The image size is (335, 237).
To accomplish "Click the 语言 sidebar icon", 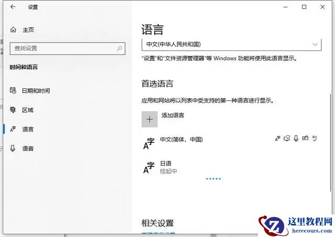I will click(13, 129).
